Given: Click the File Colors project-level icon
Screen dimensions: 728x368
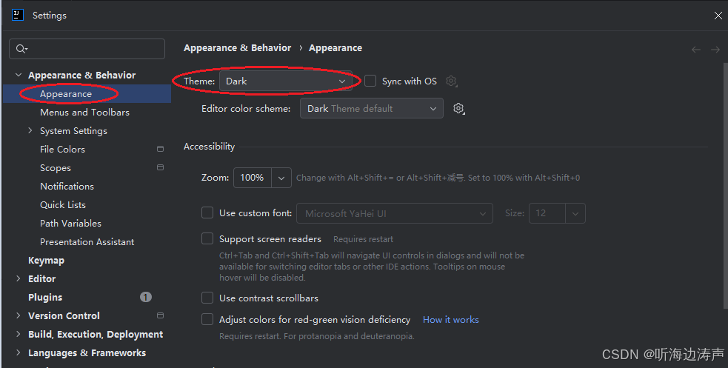Looking at the screenshot, I should coord(160,149).
